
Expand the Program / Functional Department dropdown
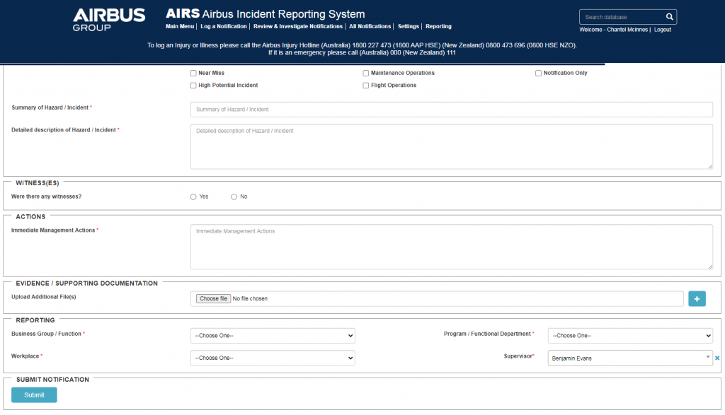coord(630,336)
